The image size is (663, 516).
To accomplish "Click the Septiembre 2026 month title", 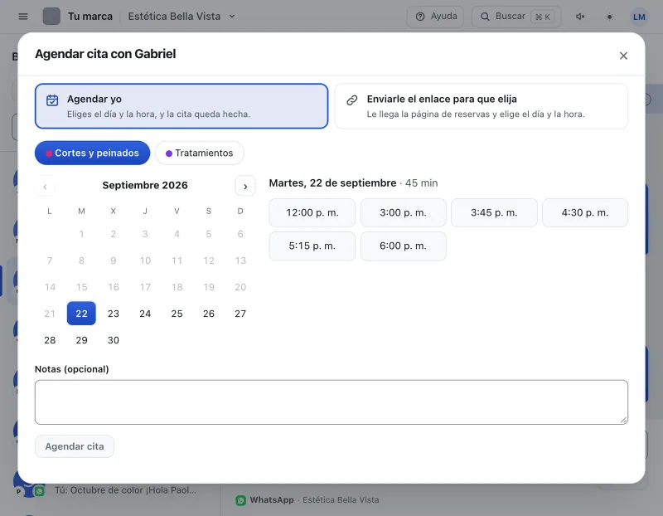I will coord(145,185).
